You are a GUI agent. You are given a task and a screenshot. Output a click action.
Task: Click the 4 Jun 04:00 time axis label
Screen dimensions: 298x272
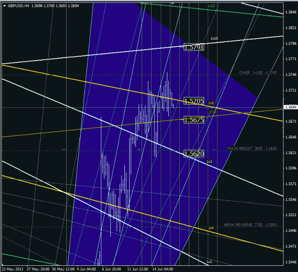tap(86, 269)
